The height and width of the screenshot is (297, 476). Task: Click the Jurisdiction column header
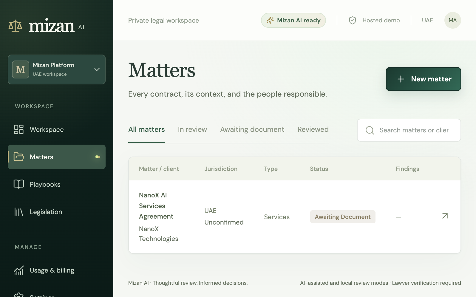[221, 169]
